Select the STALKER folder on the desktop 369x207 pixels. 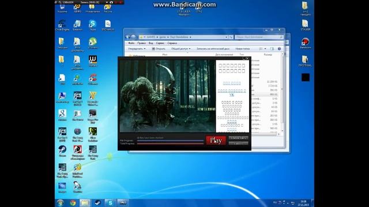(x=305, y=25)
